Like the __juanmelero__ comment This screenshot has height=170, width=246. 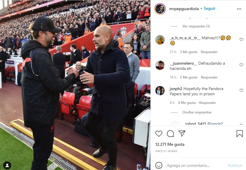(241, 65)
